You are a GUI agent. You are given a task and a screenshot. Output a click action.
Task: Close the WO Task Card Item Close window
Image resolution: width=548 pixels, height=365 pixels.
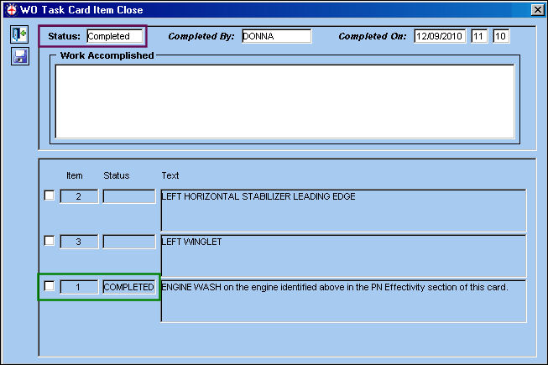pyautogui.click(x=538, y=10)
